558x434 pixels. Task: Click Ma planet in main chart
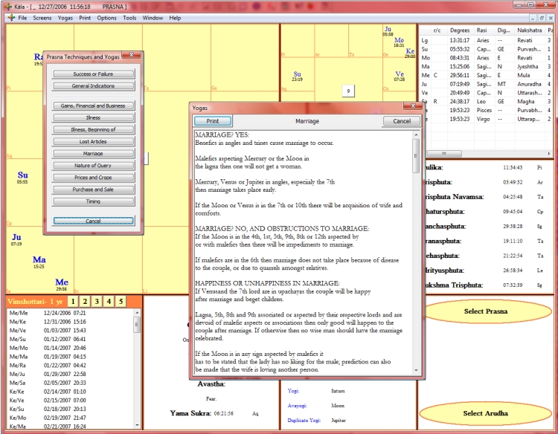tap(39, 262)
